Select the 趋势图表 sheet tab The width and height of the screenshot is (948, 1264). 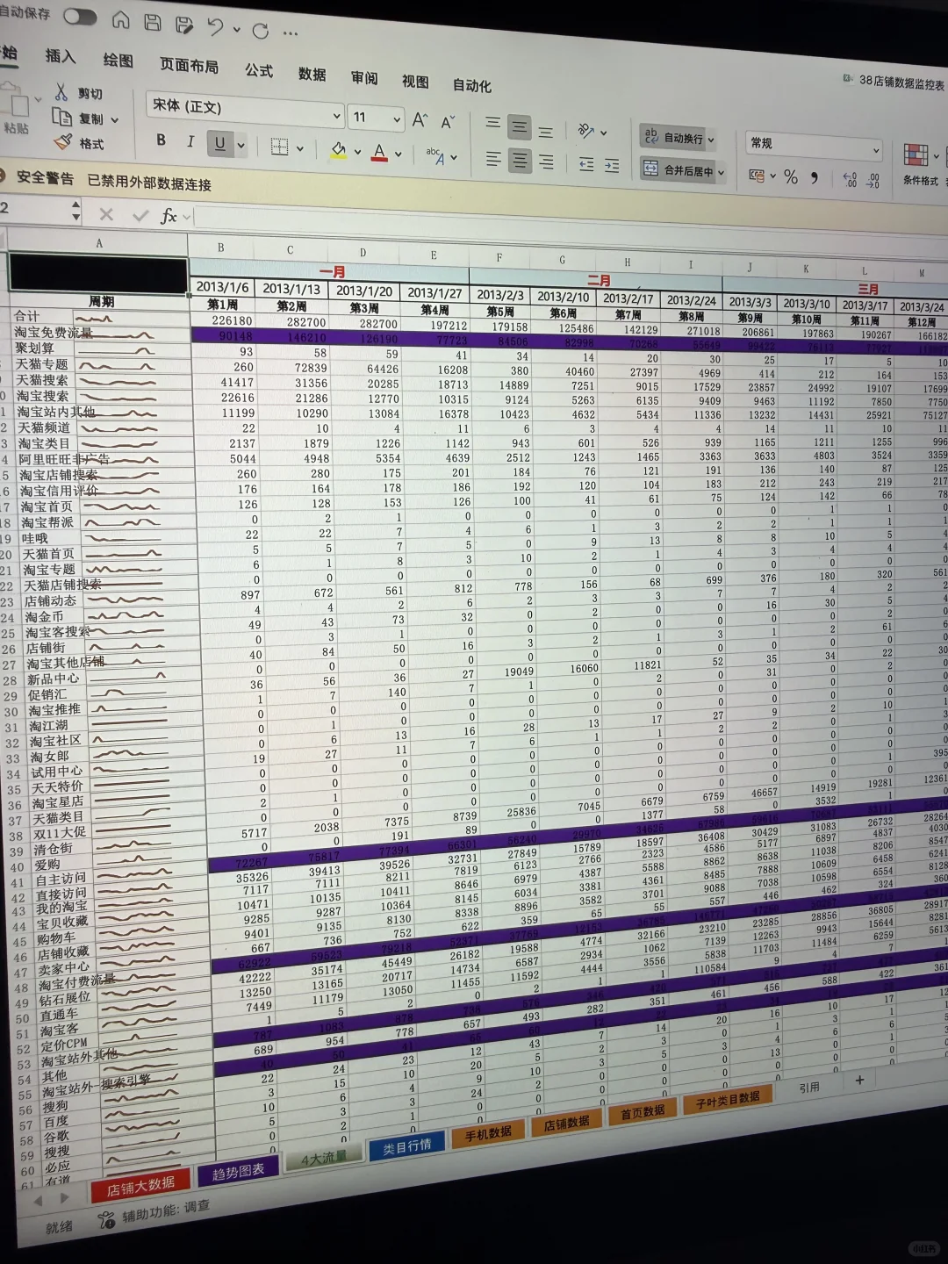pos(239,1172)
